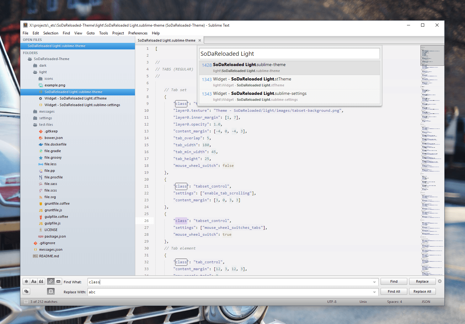Click the Find button
The height and width of the screenshot is (324, 465).
394,281
